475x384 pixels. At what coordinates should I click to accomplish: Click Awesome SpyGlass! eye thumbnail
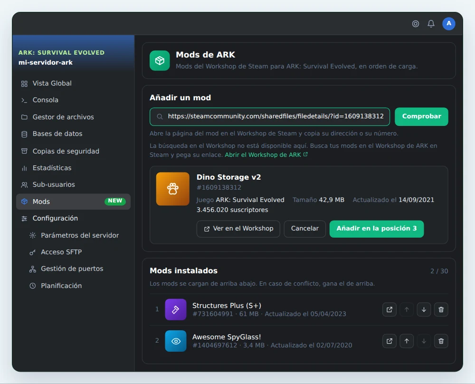click(x=176, y=341)
